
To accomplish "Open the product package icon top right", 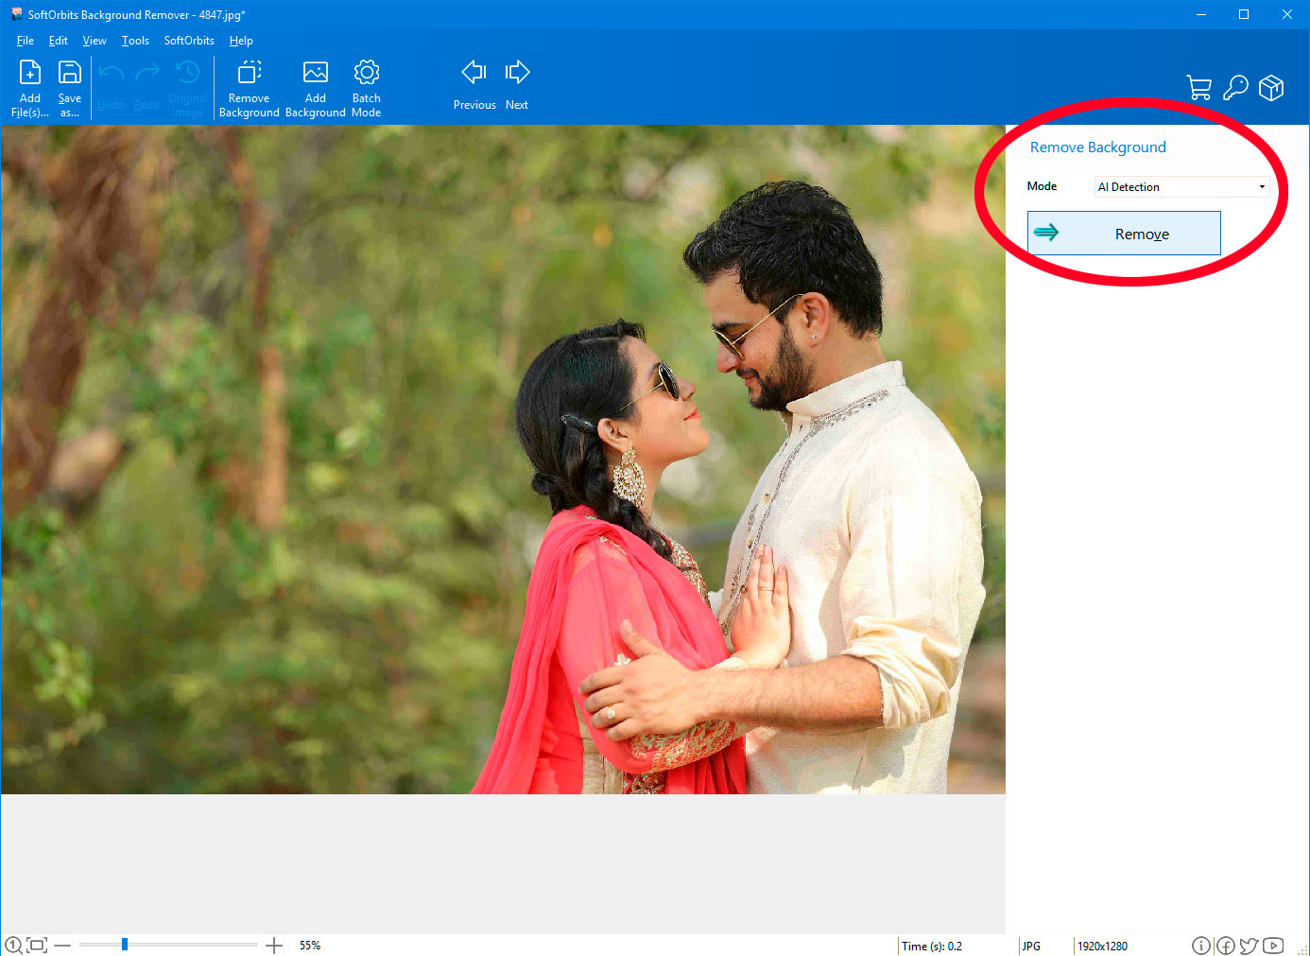I will point(1270,86).
